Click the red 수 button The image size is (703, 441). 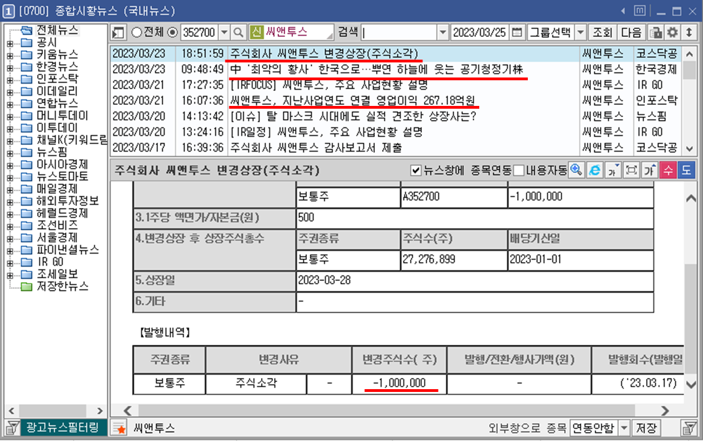[x=667, y=170]
